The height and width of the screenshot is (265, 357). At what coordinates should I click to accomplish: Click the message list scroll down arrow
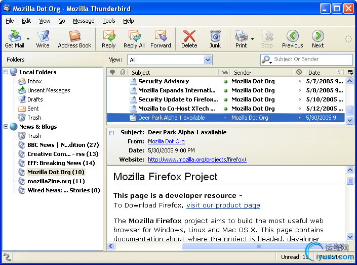click(350, 121)
